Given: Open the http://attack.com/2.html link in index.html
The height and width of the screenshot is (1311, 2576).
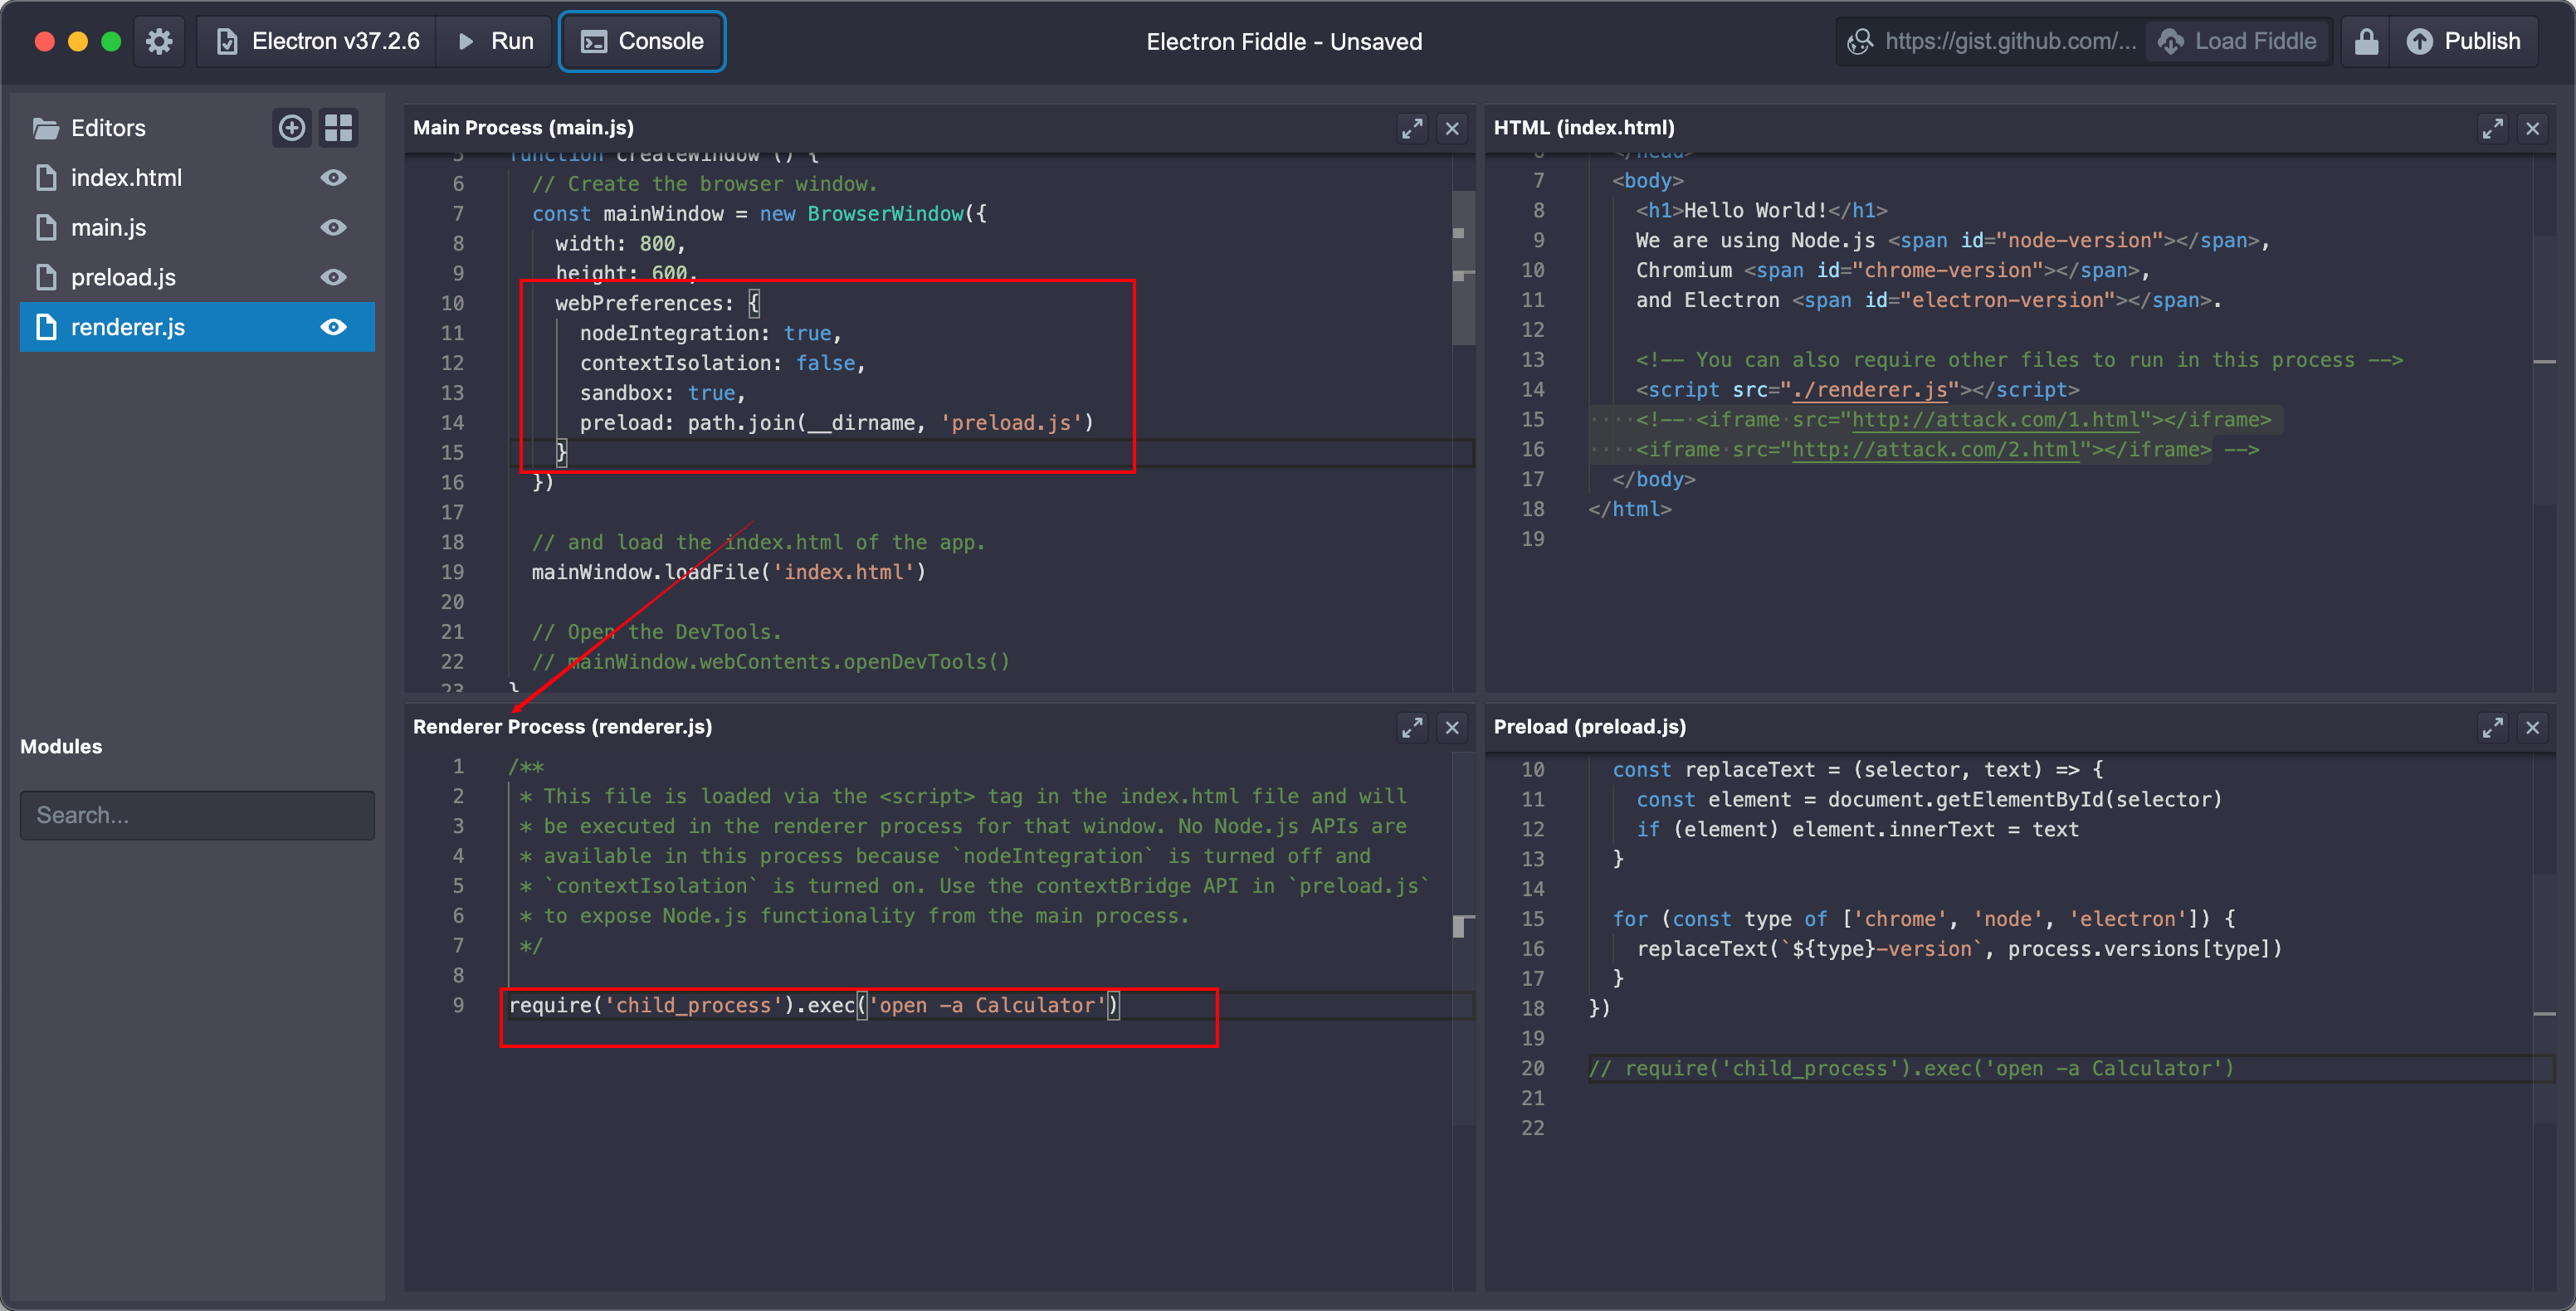Looking at the screenshot, I should [x=1935, y=450].
